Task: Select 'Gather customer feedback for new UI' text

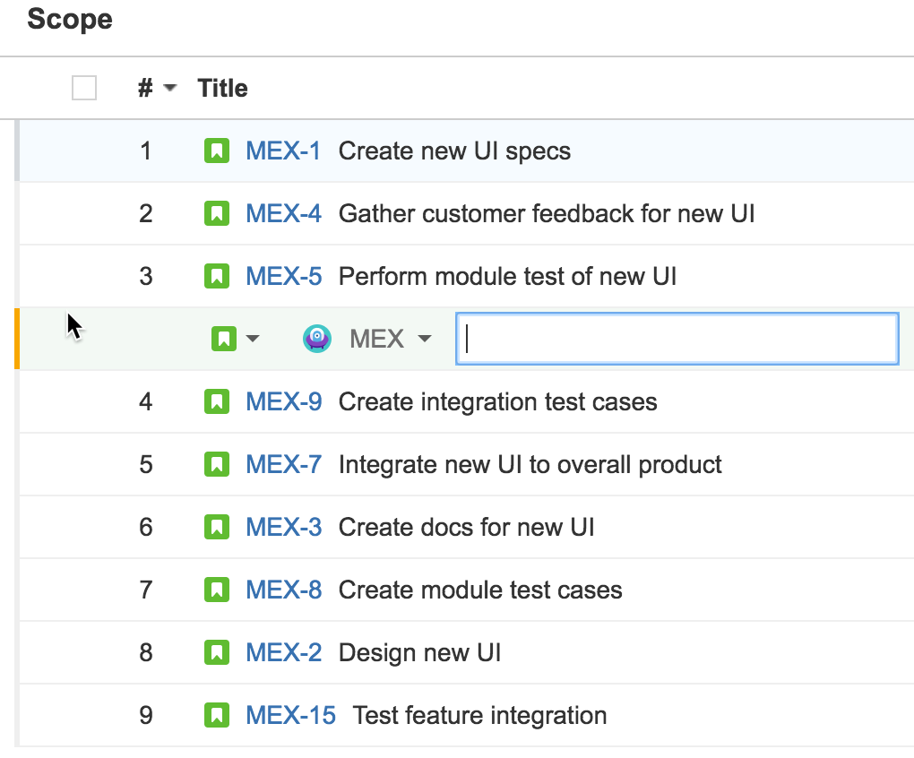Action: tap(547, 213)
